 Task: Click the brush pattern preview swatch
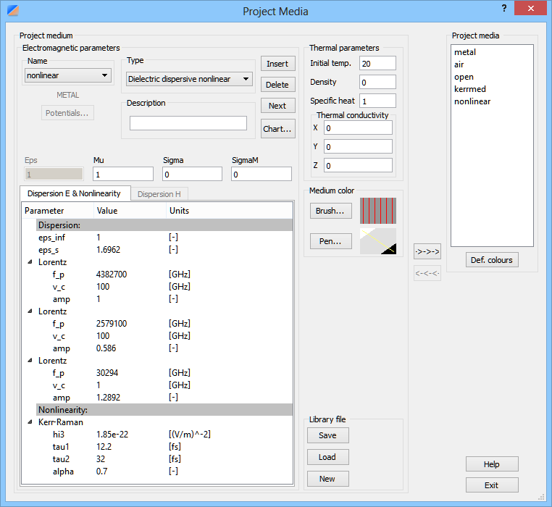tap(378, 211)
